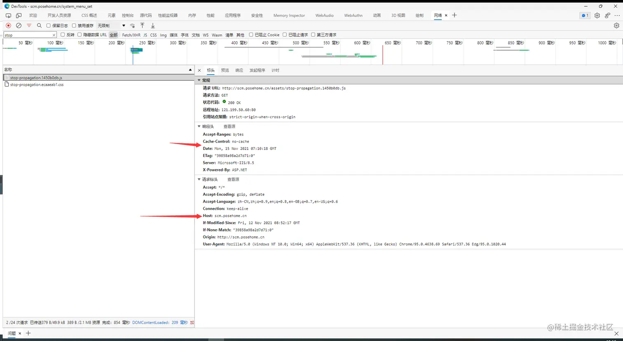Click the 请求 URL value text
The height and width of the screenshot is (341, 623).
pos(284,88)
